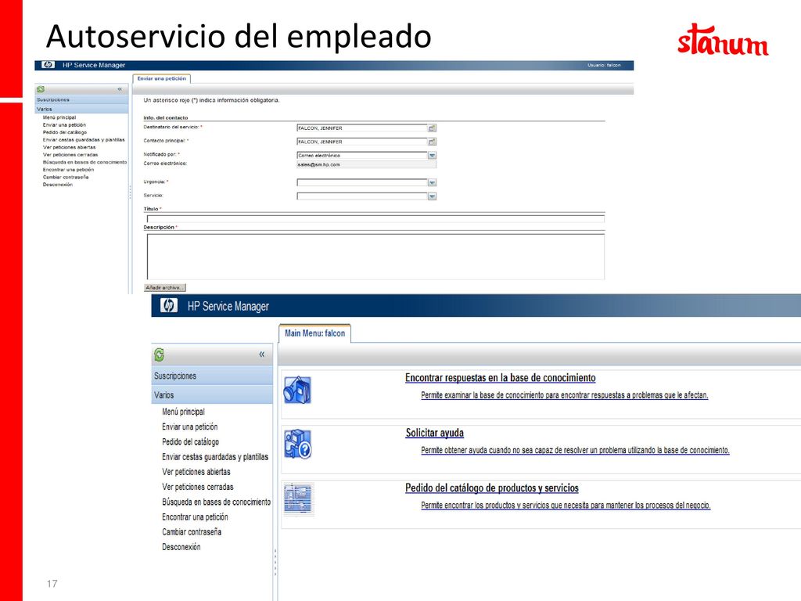Click the Añadir archivo button
801x601 pixels.
(165, 288)
